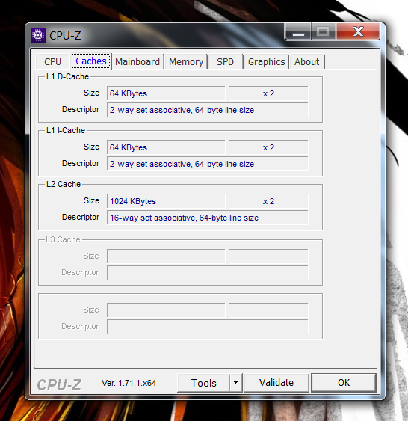The height and width of the screenshot is (421, 408).
Task: Open the About tab
Action: (306, 62)
